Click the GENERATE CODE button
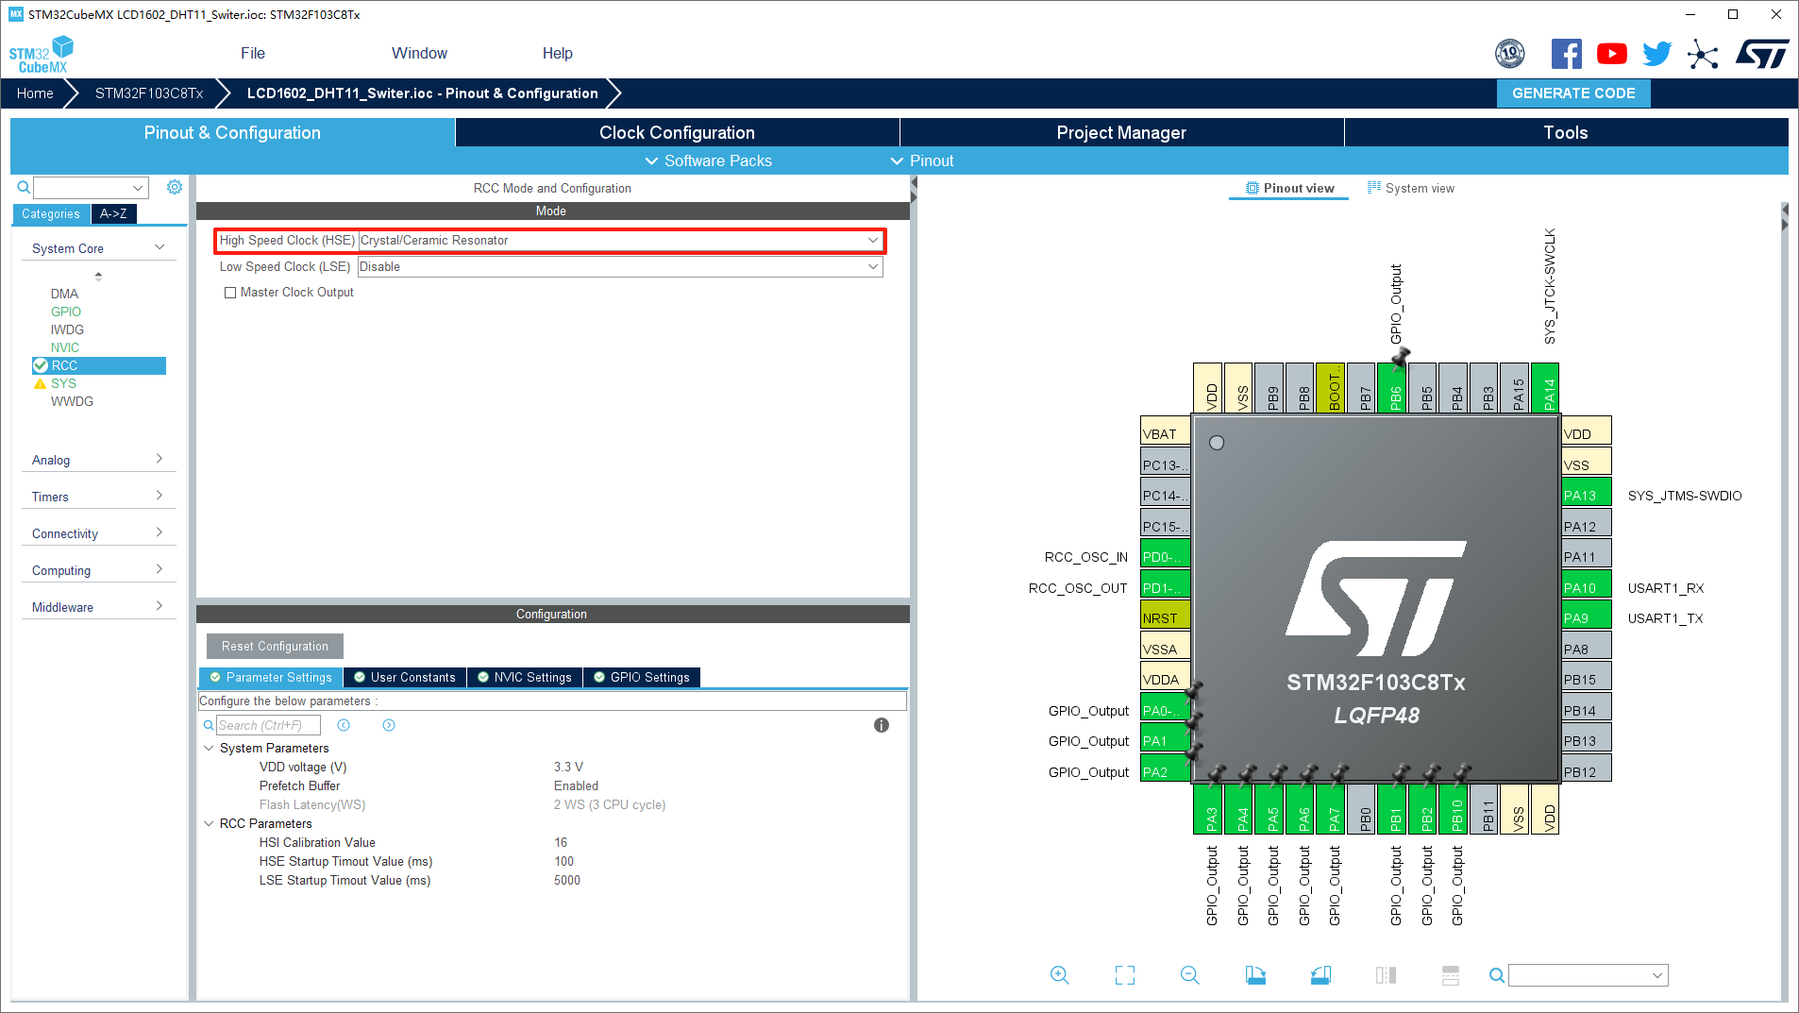This screenshot has height=1013, width=1799. 1573,93
